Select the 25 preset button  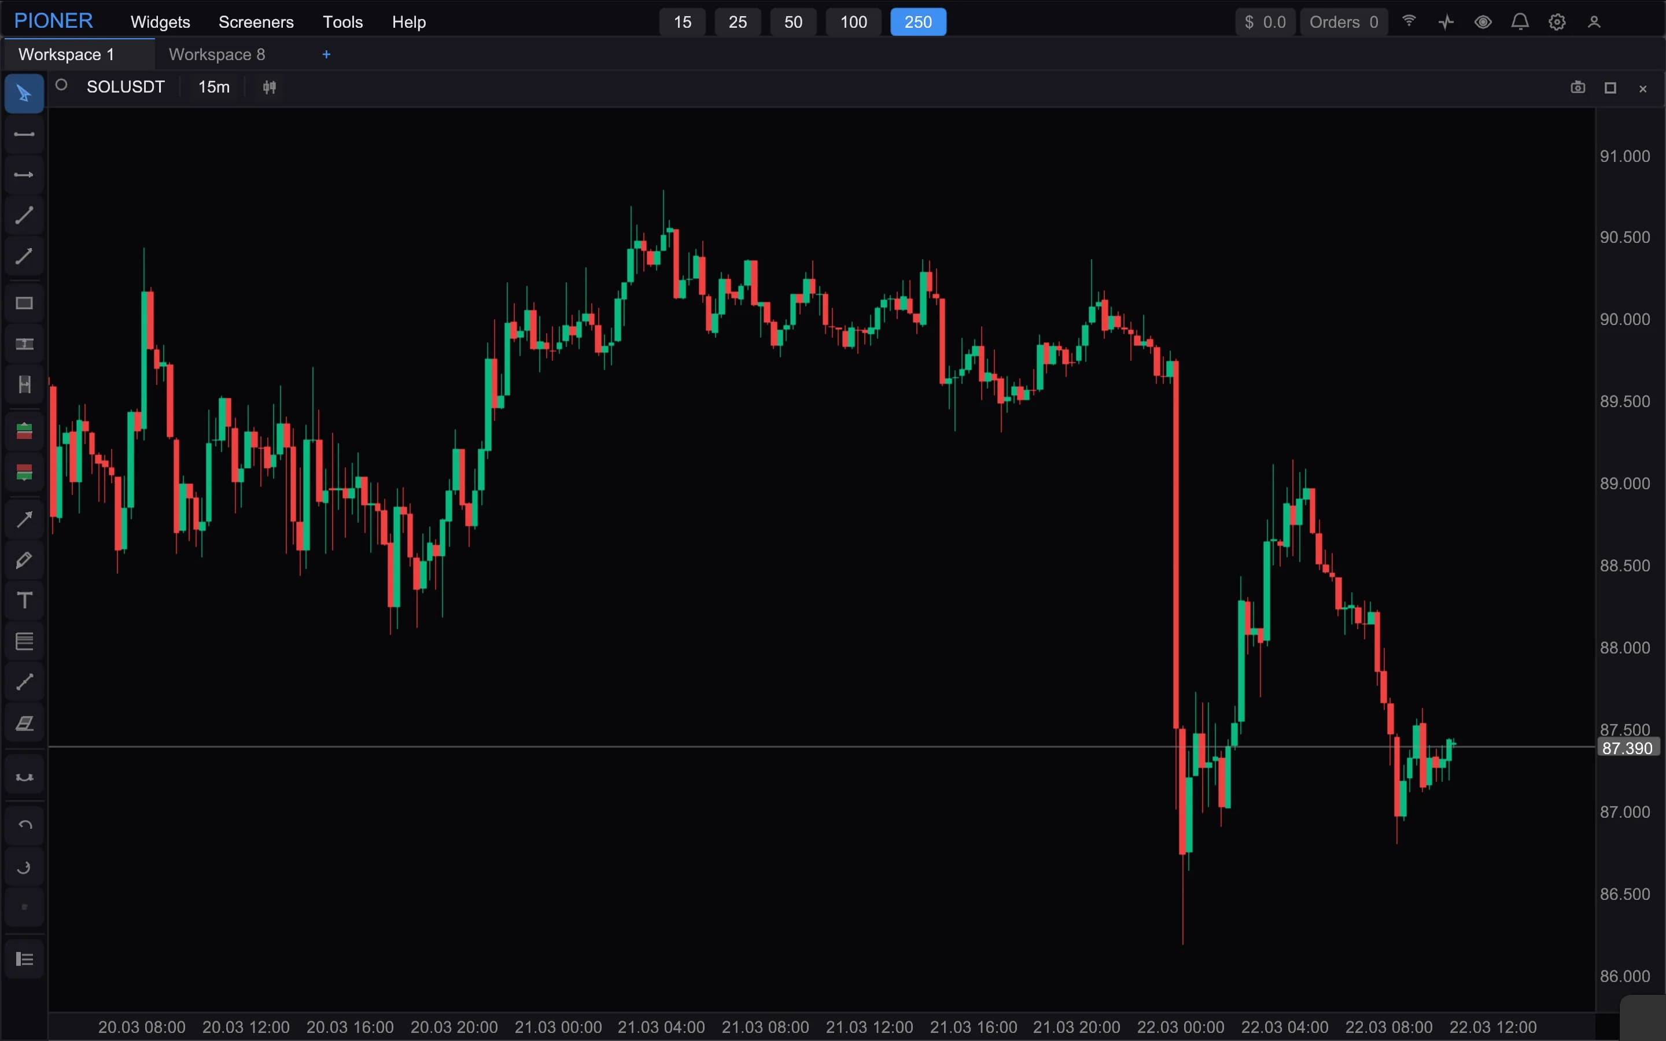[738, 22]
